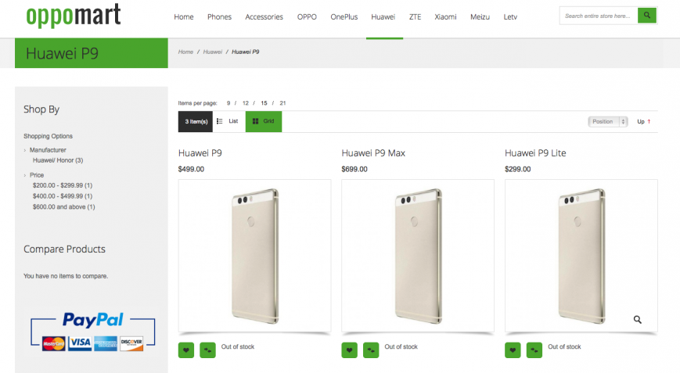Expand the Manufacturer filter section
680x373 pixels.
[48, 150]
